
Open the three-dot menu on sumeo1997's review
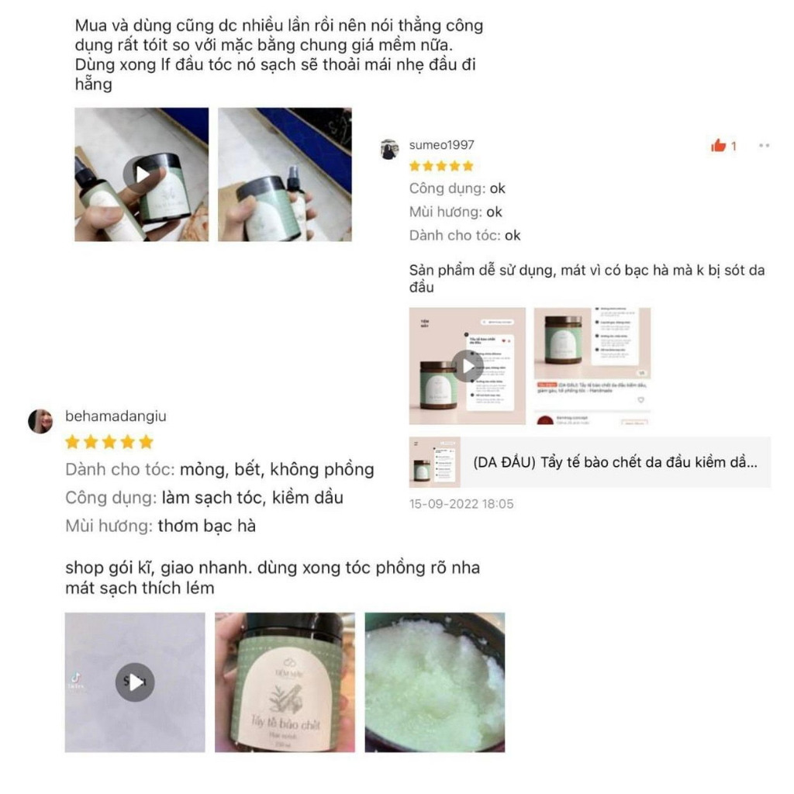pos(764,146)
